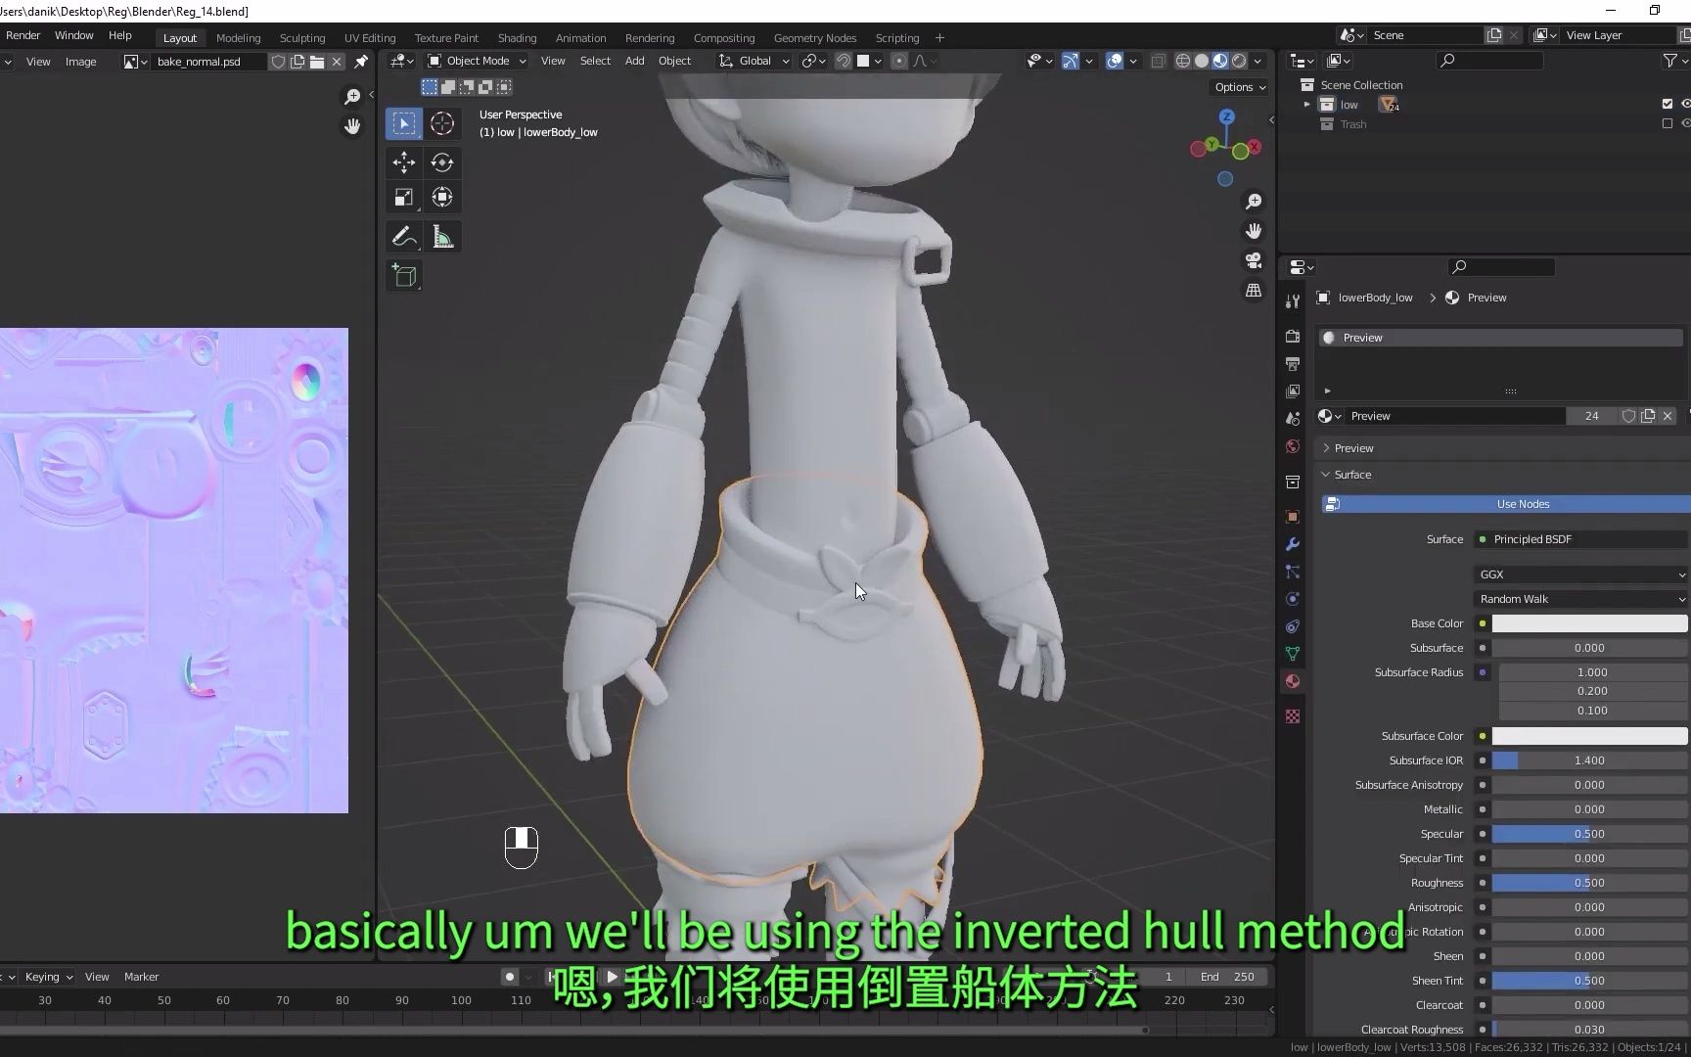1691x1057 pixels.
Task: Open the Physics properties tab
Action: [x=1292, y=599]
